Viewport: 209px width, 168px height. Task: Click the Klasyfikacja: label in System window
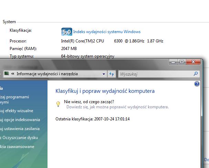[21, 30]
